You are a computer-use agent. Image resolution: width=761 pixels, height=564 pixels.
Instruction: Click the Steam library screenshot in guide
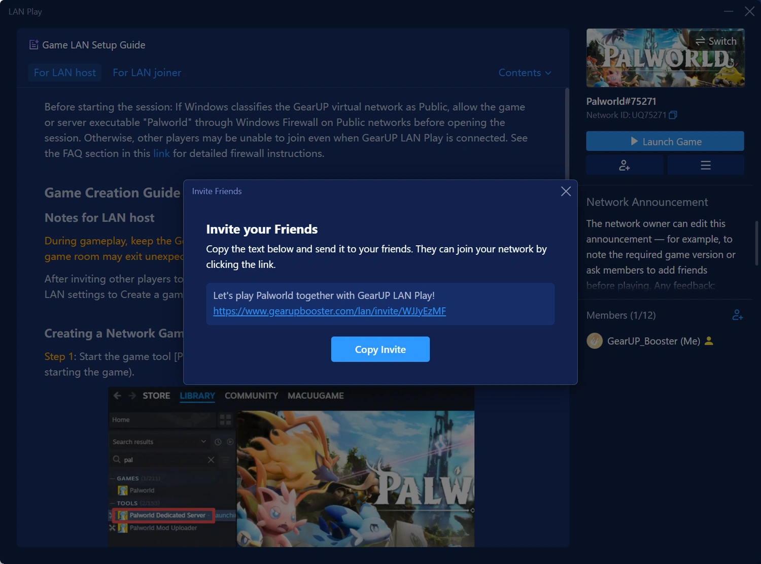point(291,467)
